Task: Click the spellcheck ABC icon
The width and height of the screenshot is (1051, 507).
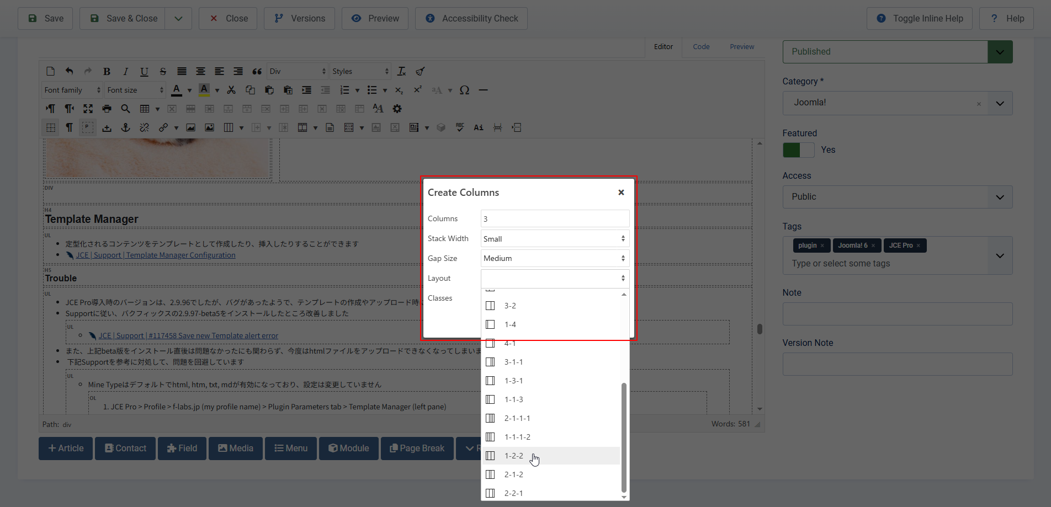Action: coord(460,127)
